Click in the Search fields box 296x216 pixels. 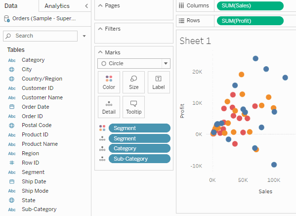click(x=40, y=36)
